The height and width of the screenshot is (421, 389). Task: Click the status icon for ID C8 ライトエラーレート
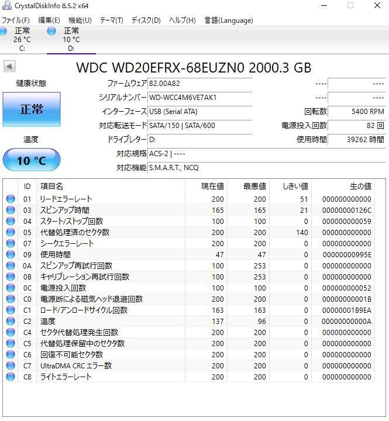[x=11, y=377]
